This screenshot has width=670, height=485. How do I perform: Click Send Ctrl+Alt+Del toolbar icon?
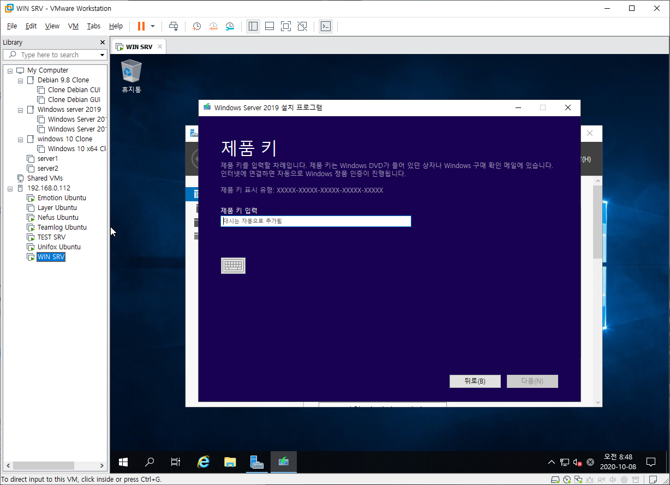click(x=174, y=26)
